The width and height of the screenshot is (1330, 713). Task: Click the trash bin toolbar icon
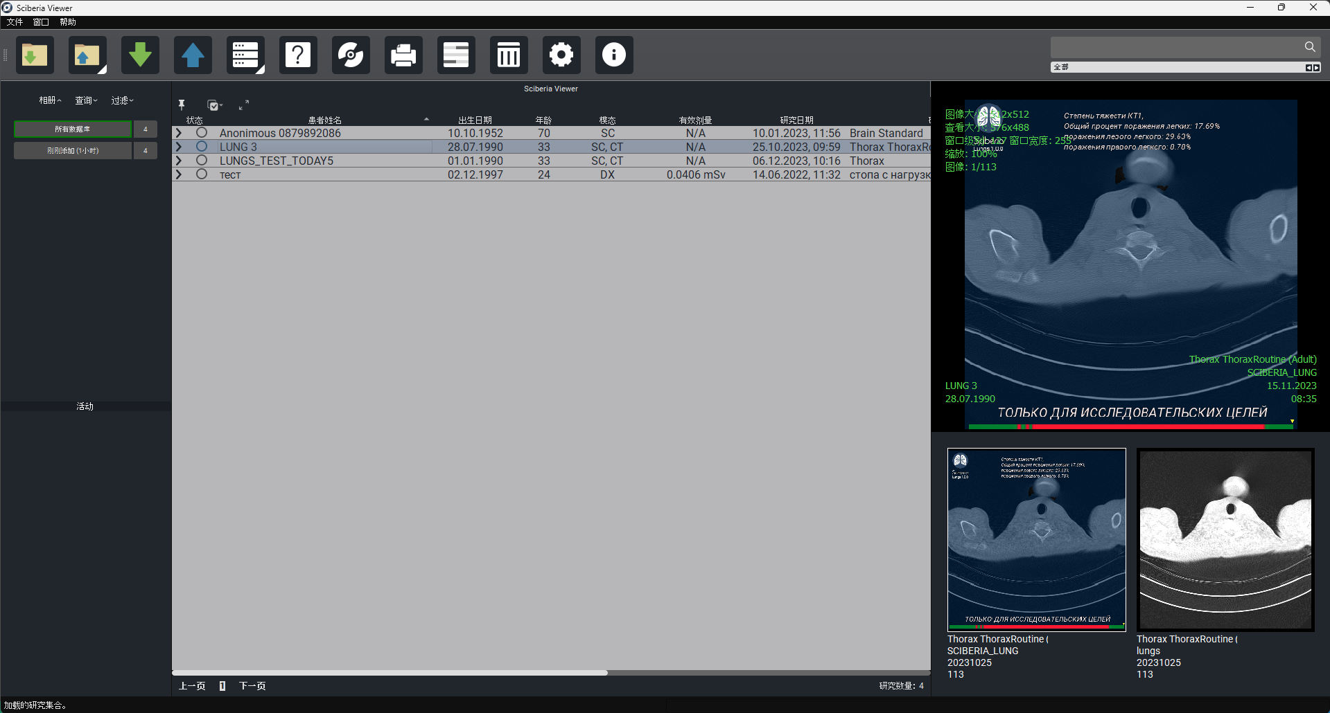pyautogui.click(x=509, y=55)
